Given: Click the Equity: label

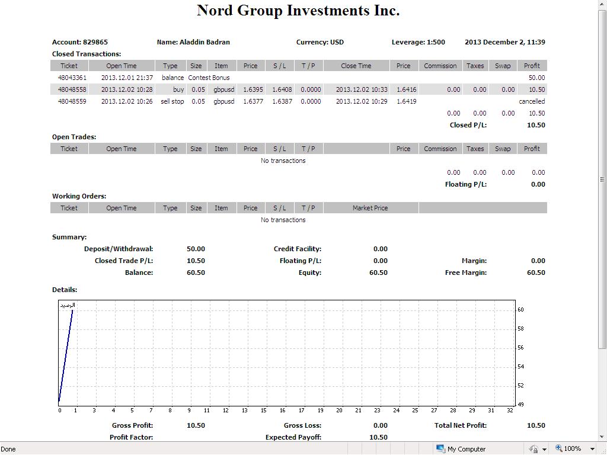Looking at the screenshot, I should point(309,273).
